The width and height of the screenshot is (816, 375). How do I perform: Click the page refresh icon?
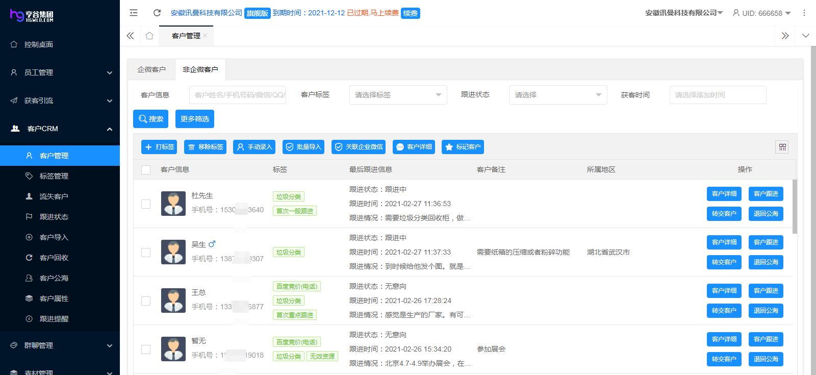tap(157, 13)
